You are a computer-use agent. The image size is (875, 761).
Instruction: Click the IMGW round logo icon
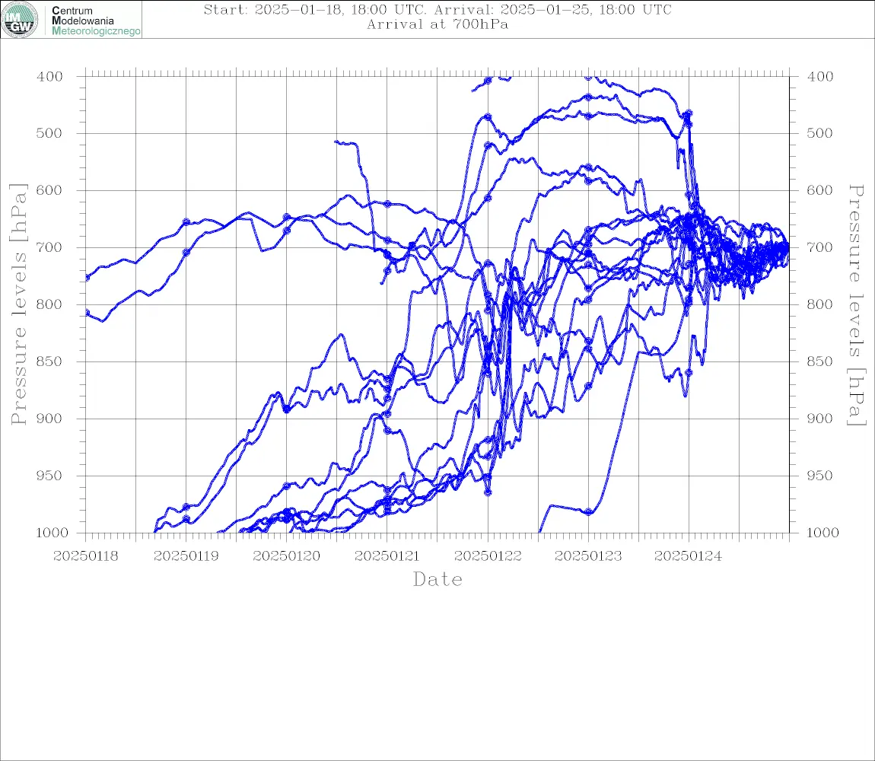point(20,20)
